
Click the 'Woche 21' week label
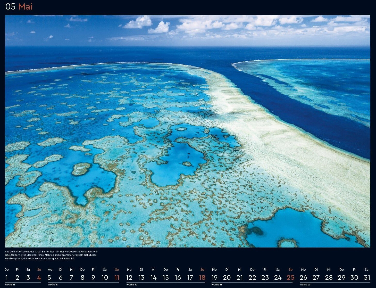point(216,285)
